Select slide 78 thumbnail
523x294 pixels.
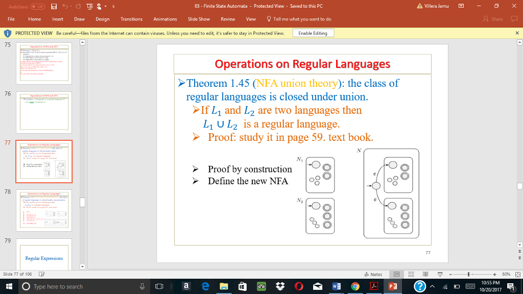pos(44,210)
